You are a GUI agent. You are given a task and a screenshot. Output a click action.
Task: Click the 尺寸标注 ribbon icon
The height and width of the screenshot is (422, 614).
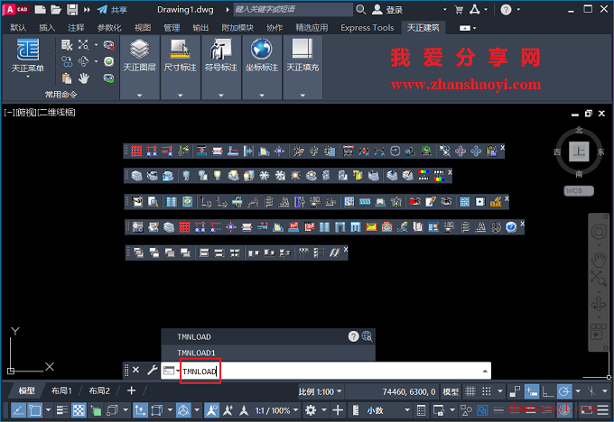click(180, 49)
